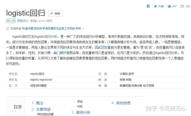Viewport: 191px width, 116px height.
Task: Select the 判别 subsection entry
Action: pyautogui.click(x=80, y=106)
